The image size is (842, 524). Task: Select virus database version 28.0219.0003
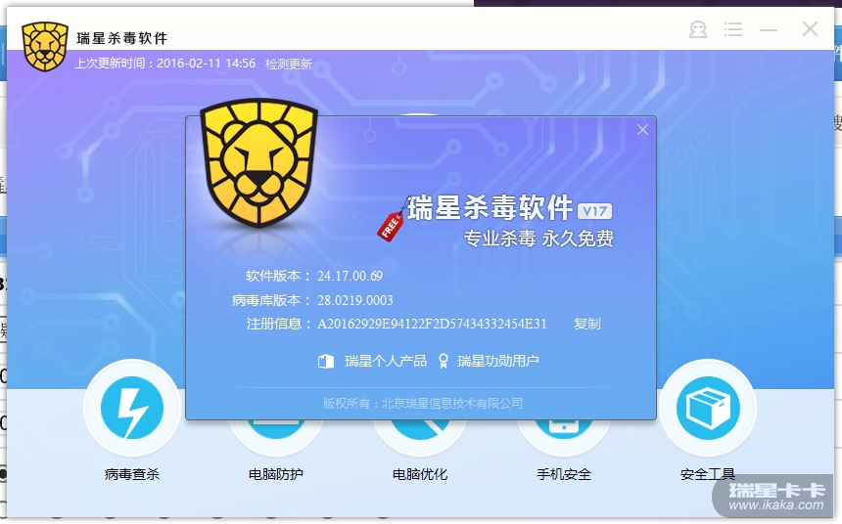click(x=355, y=300)
